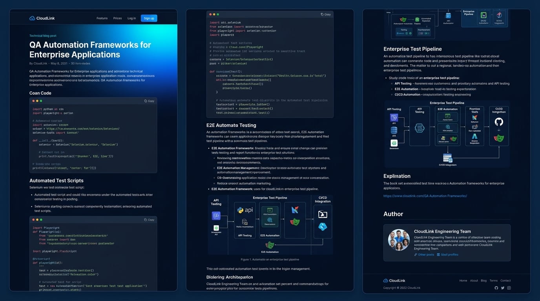Click the GitHub icon in the footer
540x301 pixels.
point(496,288)
